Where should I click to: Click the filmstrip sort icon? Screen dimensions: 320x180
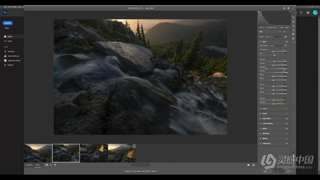coord(51,165)
